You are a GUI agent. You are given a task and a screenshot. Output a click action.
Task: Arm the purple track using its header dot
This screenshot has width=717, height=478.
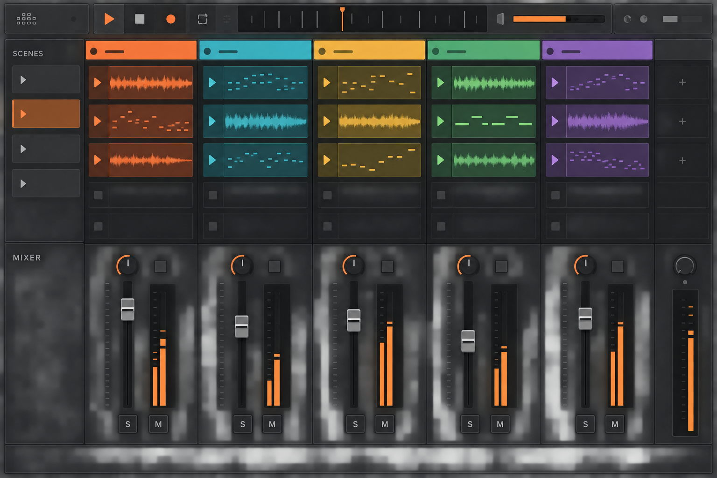pyautogui.click(x=550, y=51)
